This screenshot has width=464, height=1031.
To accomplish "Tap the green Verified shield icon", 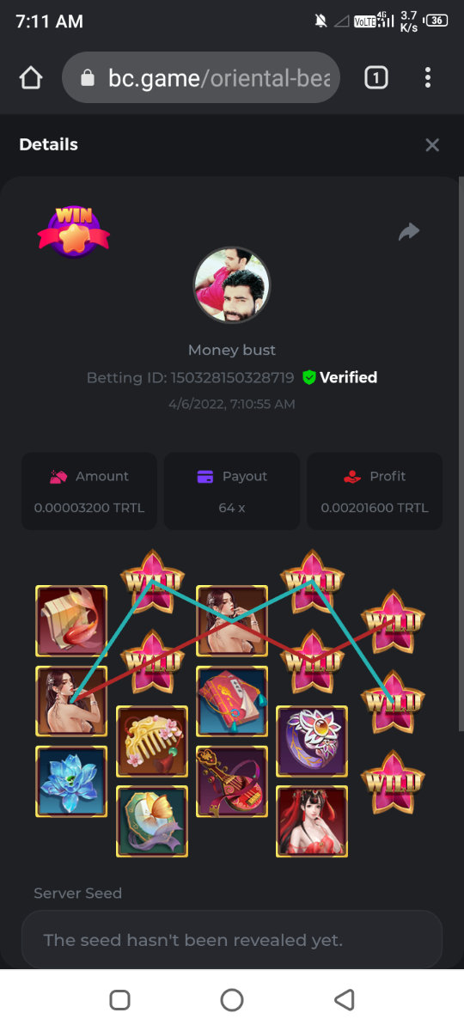I will (x=309, y=377).
